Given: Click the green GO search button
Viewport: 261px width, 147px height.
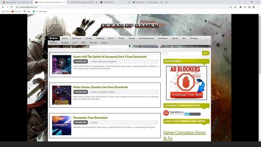Looking at the screenshot, I should click(206, 53).
